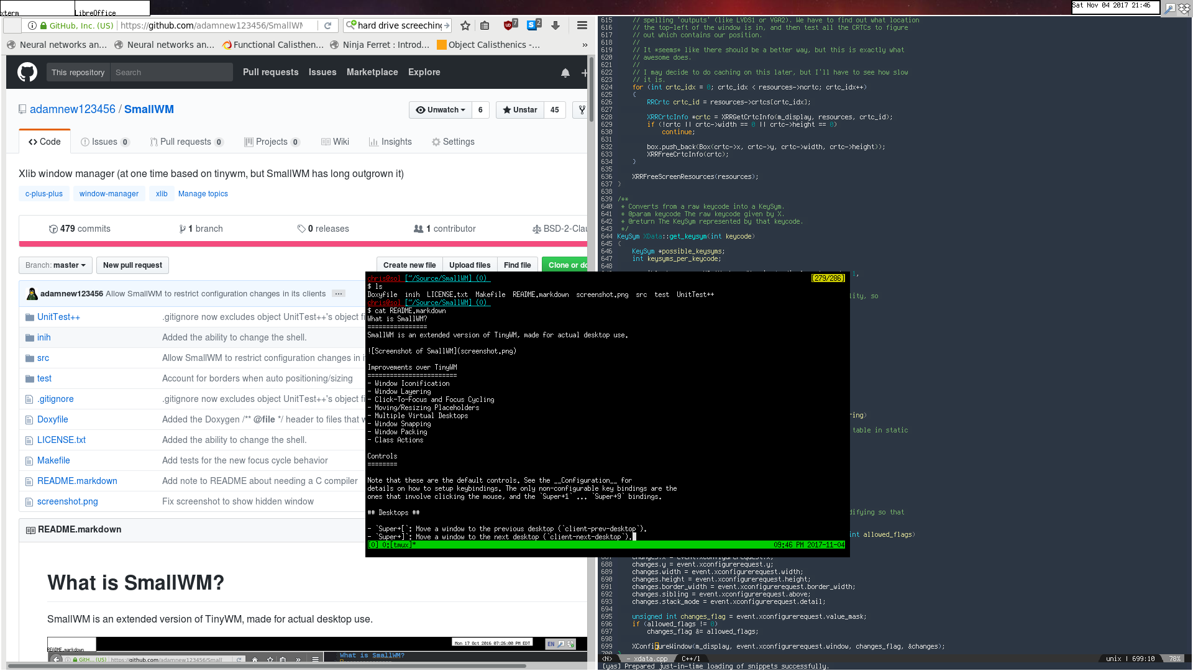Click Find file button
The image size is (1193, 671).
point(517,265)
